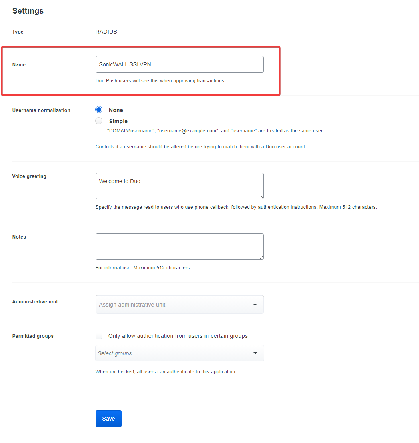The width and height of the screenshot is (419, 443).
Task: Click the "Permitted groups" label
Action: pos(33,336)
